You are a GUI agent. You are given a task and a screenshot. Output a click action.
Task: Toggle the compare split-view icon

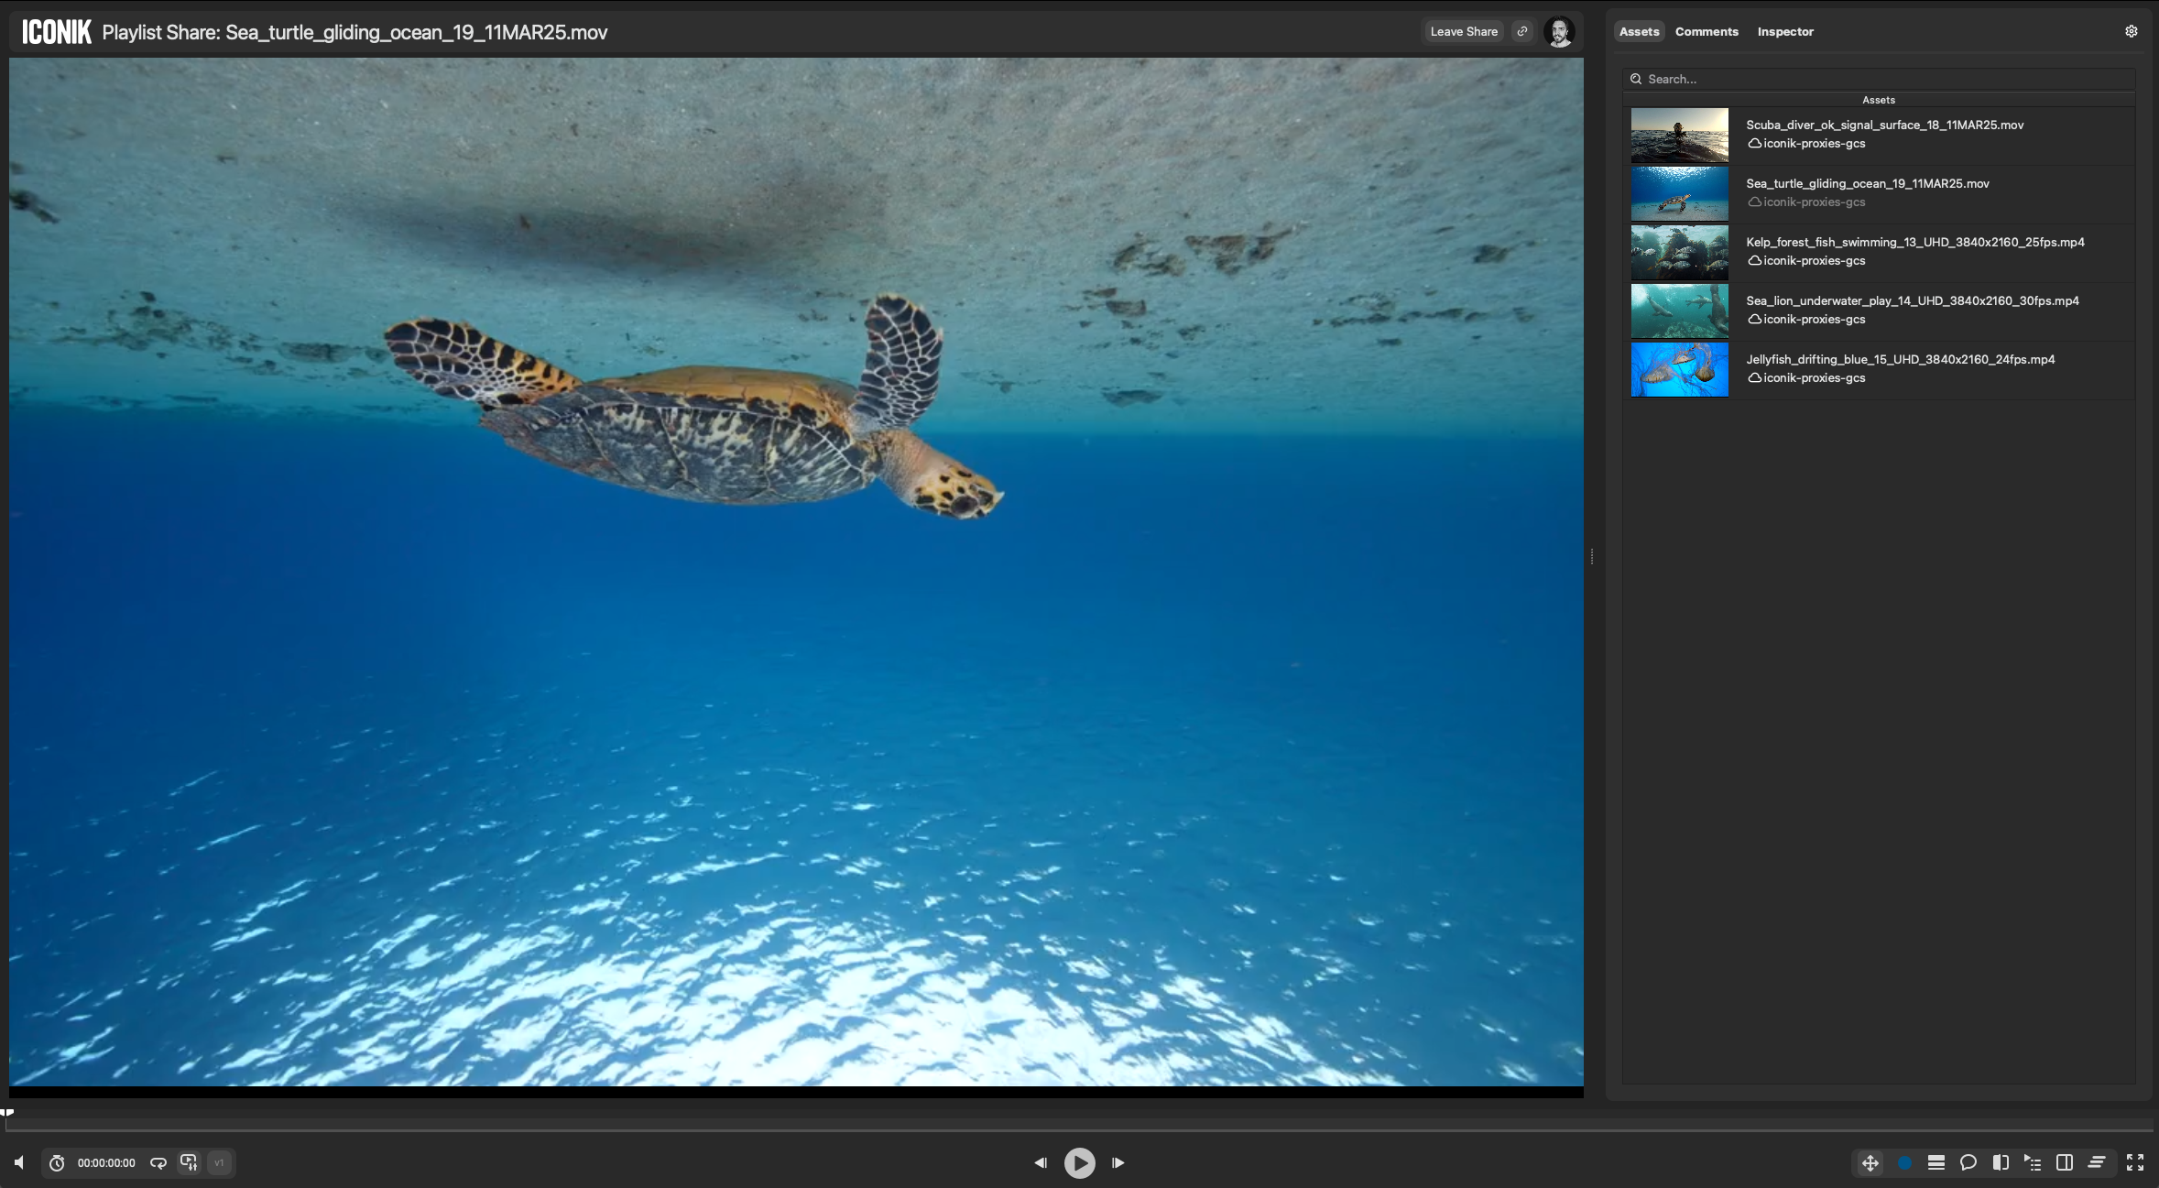pos(2001,1162)
